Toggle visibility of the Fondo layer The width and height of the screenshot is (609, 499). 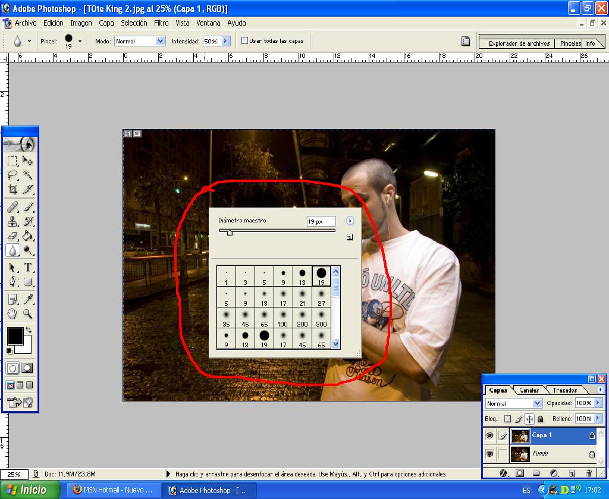pyautogui.click(x=489, y=454)
